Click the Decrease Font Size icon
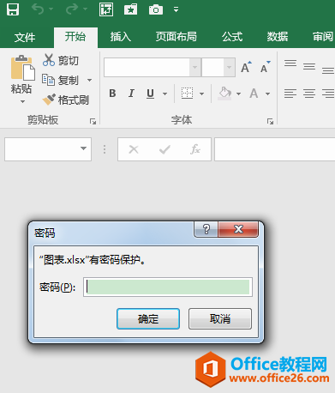This screenshot has height=393, width=335. click(x=266, y=67)
